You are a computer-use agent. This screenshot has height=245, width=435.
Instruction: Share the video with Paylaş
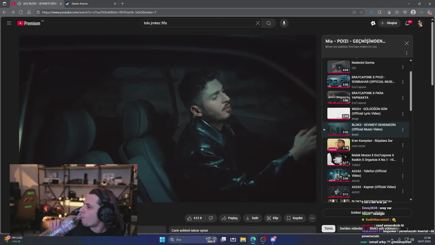230,218
